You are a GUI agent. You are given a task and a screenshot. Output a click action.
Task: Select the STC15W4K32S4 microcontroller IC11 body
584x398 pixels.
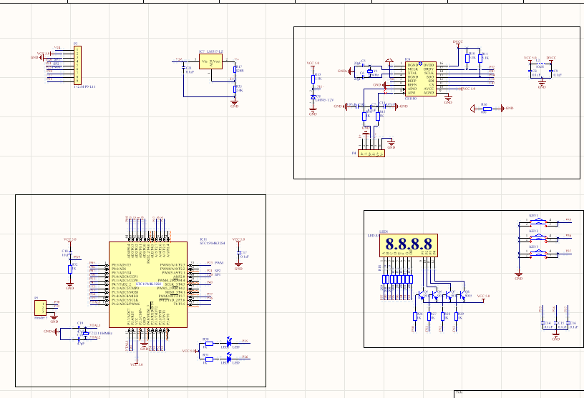pos(148,285)
